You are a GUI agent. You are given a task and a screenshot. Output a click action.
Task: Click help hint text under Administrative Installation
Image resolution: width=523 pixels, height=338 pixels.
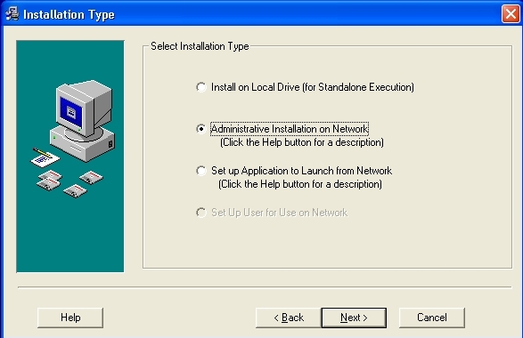(302, 142)
